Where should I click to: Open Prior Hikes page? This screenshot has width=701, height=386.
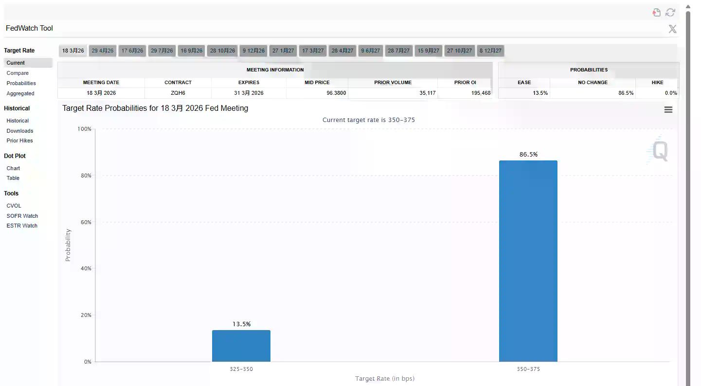click(x=20, y=140)
